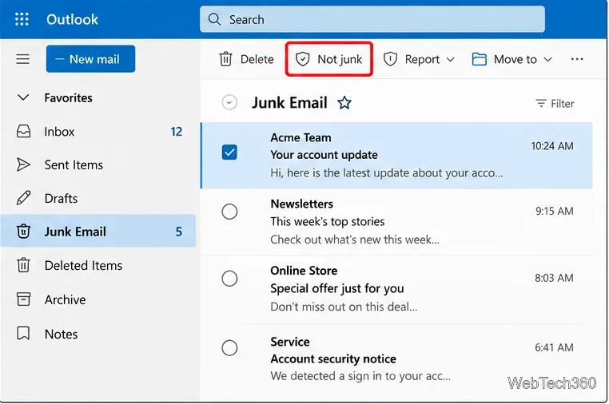Open the Newsletters sender name

point(302,204)
